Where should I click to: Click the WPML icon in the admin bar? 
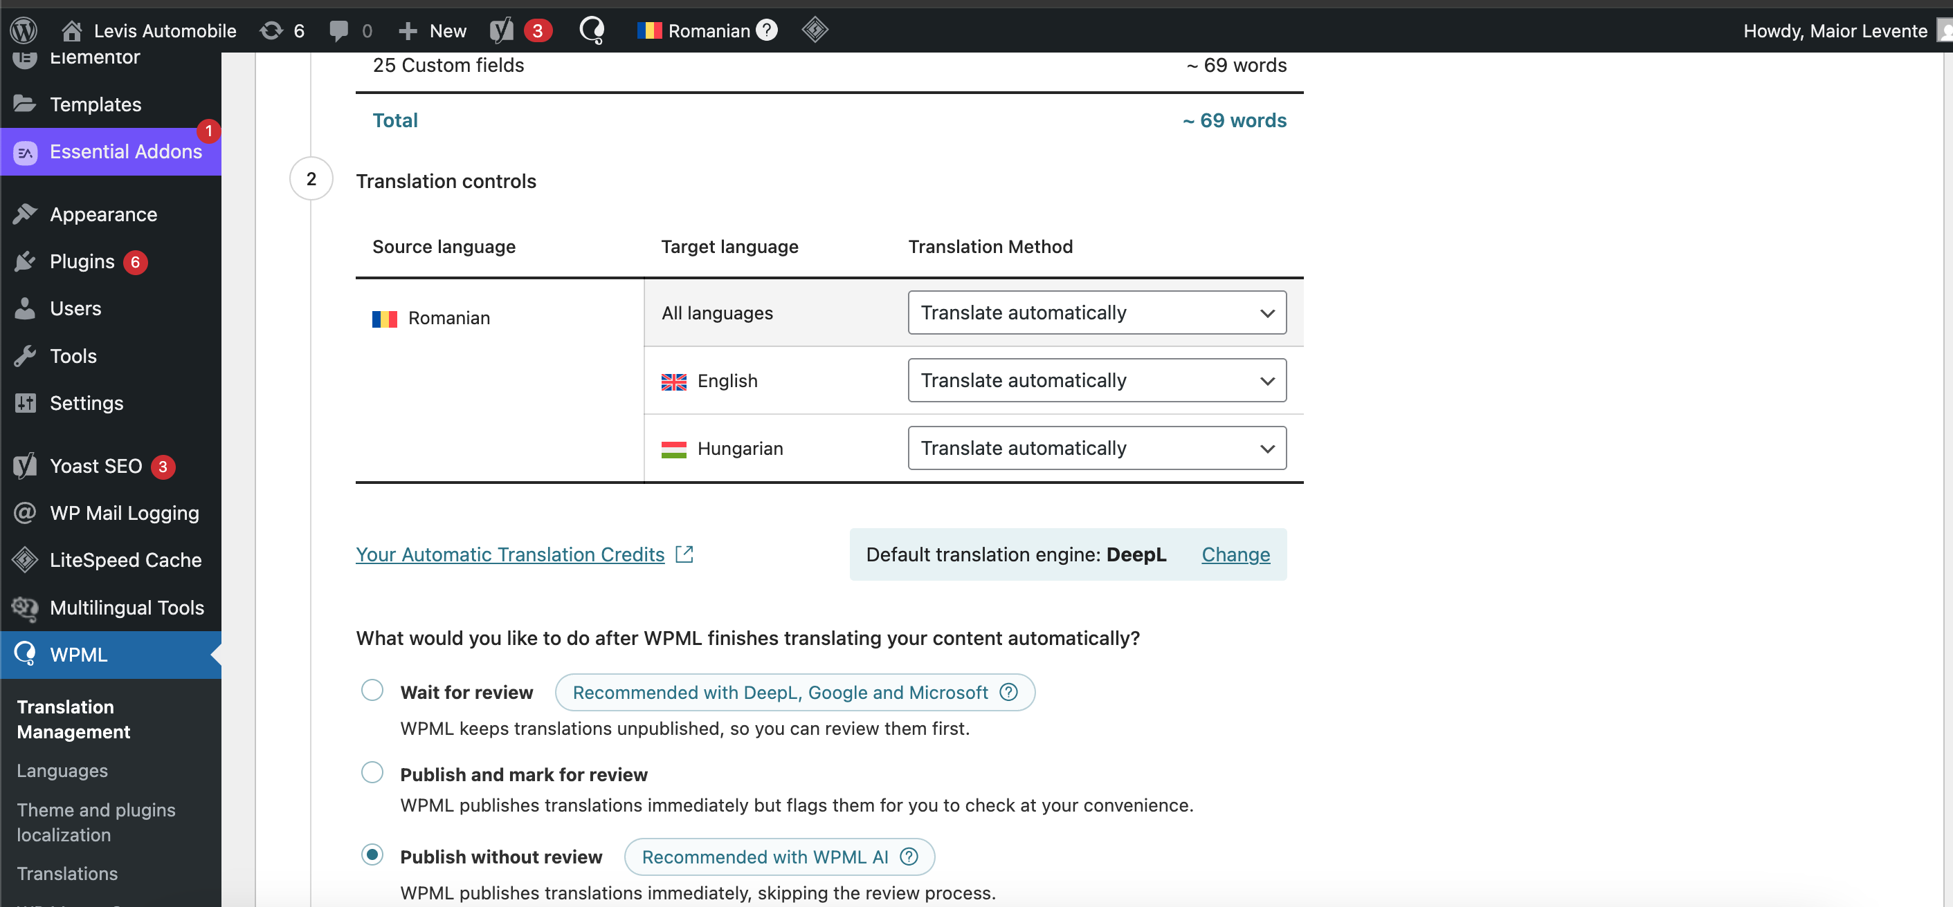pos(591,30)
